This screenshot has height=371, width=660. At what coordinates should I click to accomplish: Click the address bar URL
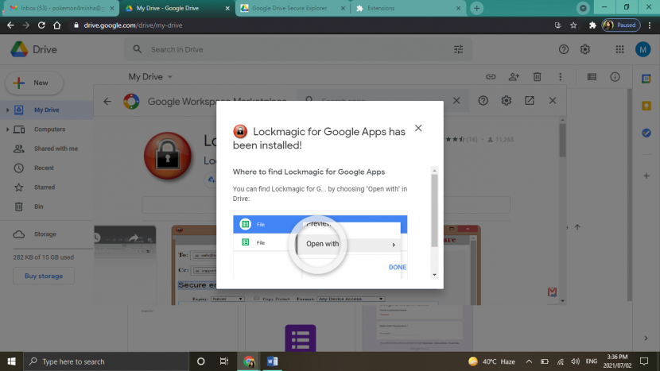[133, 25]
